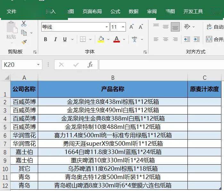
Task: Switch to 开发工具 tab
Action: click(x=193, y=11)
